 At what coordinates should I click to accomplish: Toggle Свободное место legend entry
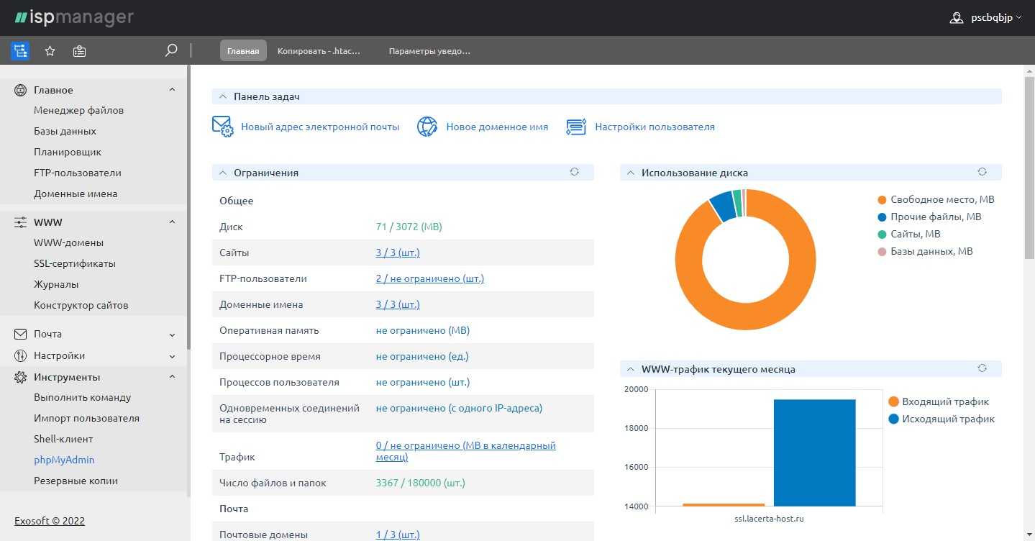pyautogui.click(x=935, y=200)
